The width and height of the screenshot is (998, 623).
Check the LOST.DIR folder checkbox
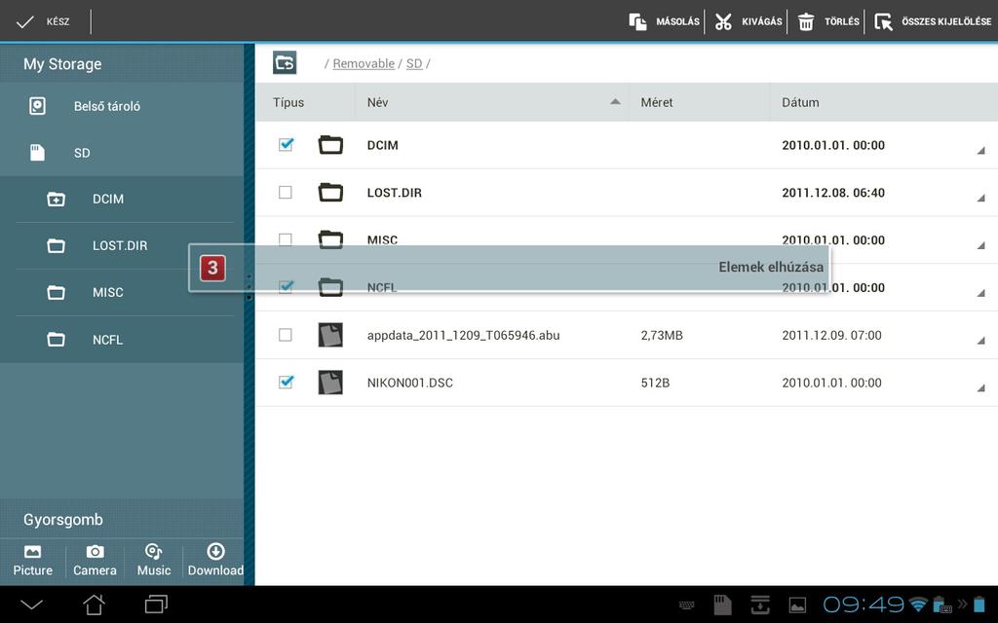click(286, 192)
